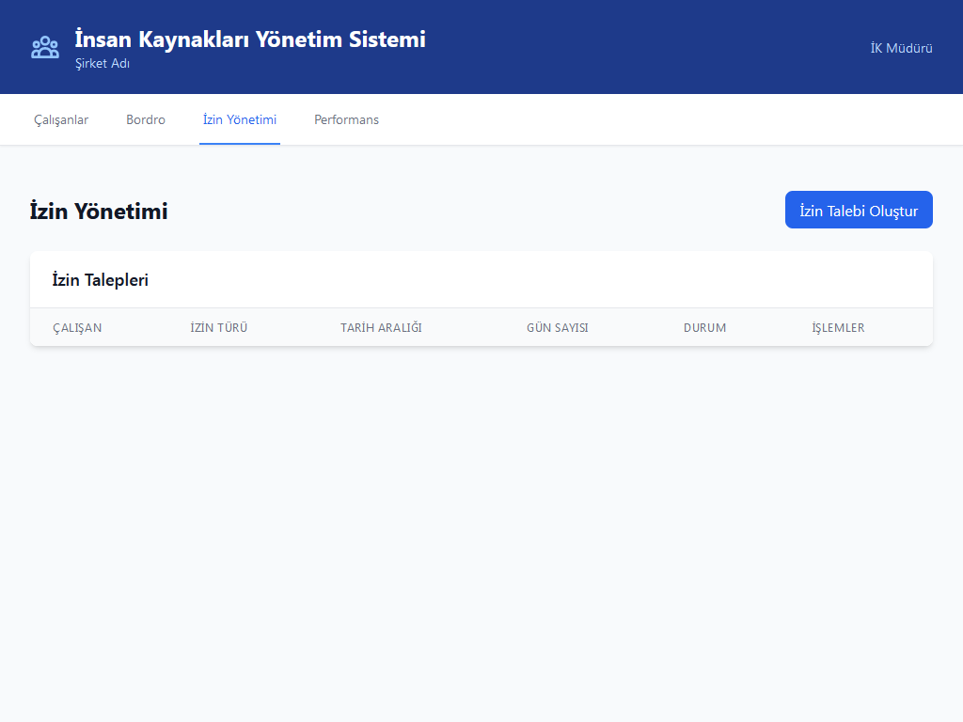Click the İZİN TÜRÜ column header
The width and height of the screenshot is (963, 722).
click(219, 328)
